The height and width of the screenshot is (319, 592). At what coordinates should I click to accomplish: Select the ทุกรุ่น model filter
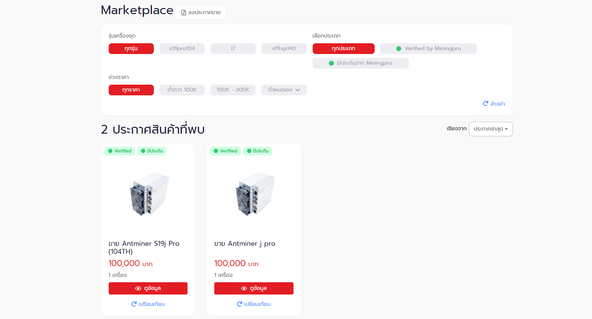click(131, 49)
